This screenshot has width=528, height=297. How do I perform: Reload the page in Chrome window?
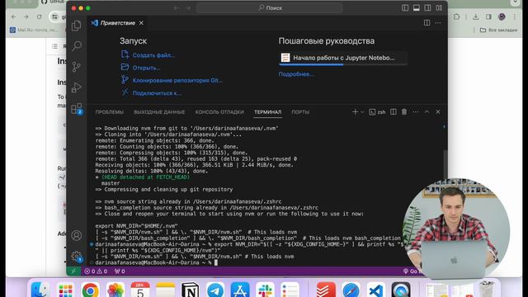click(x=40, y=16)
